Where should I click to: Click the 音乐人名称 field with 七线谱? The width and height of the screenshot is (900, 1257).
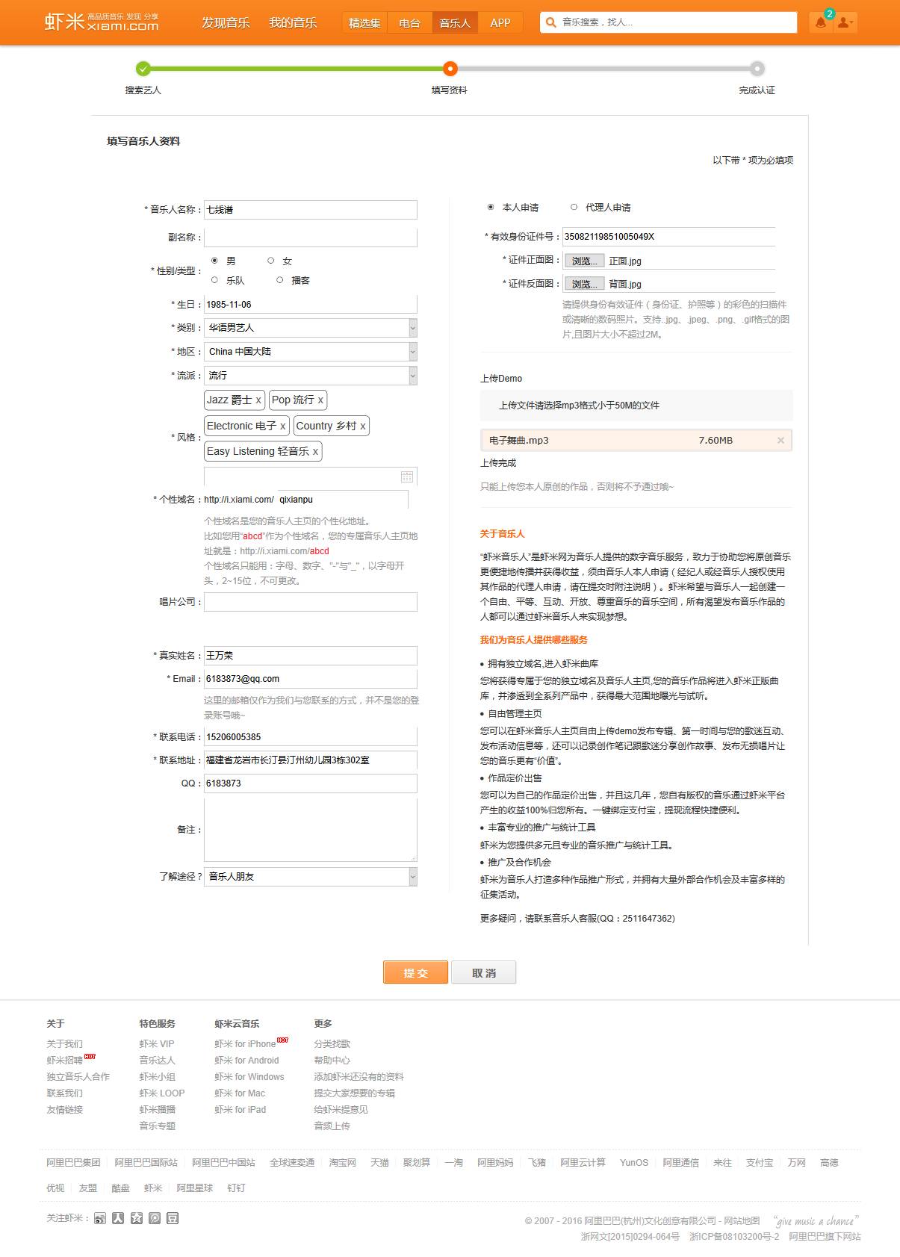tap(311, 210)
